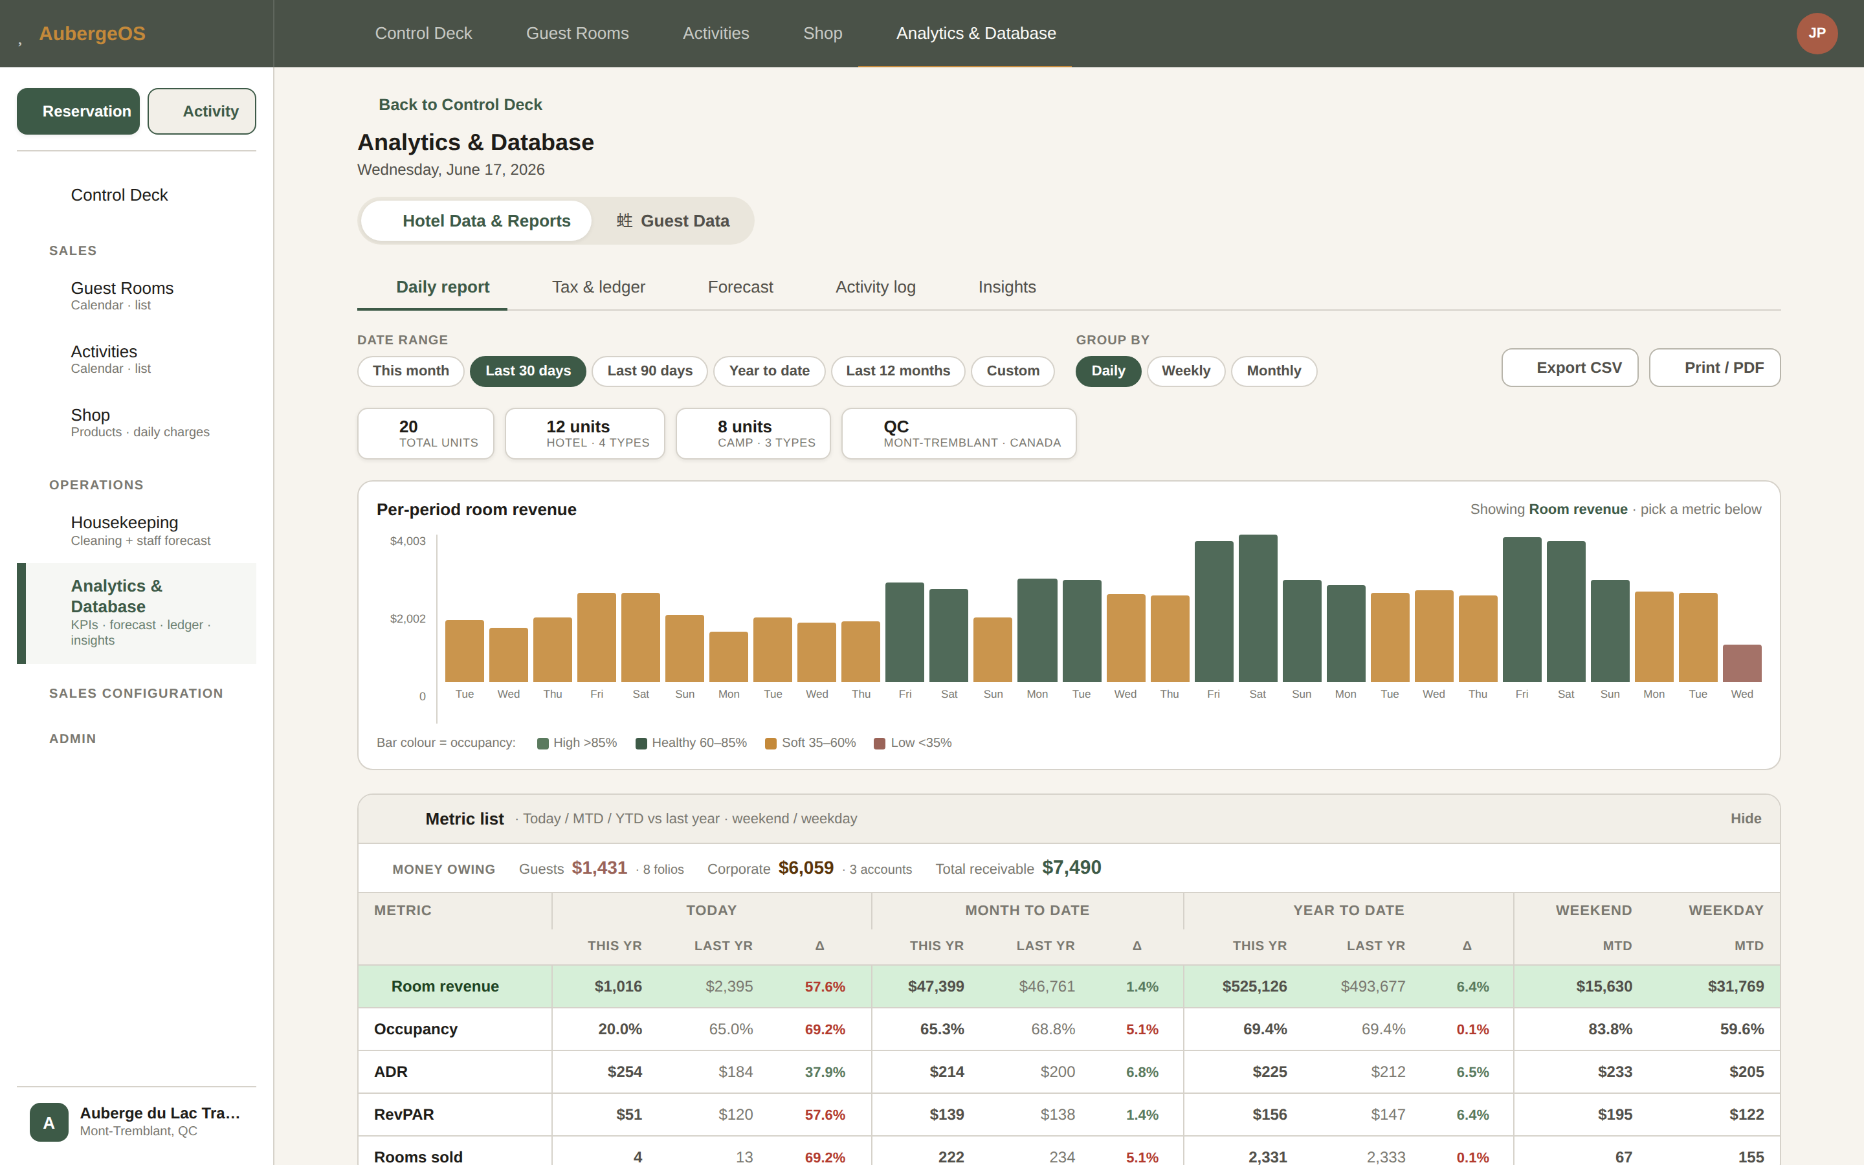The width and height of the screenshot is (1864, 1165).
Task: Click the Export CSV button
Action: pos(1569,368)
